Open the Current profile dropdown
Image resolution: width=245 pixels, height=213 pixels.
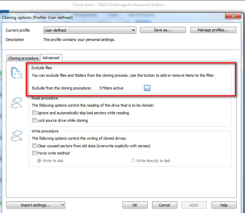pos(90,30)
